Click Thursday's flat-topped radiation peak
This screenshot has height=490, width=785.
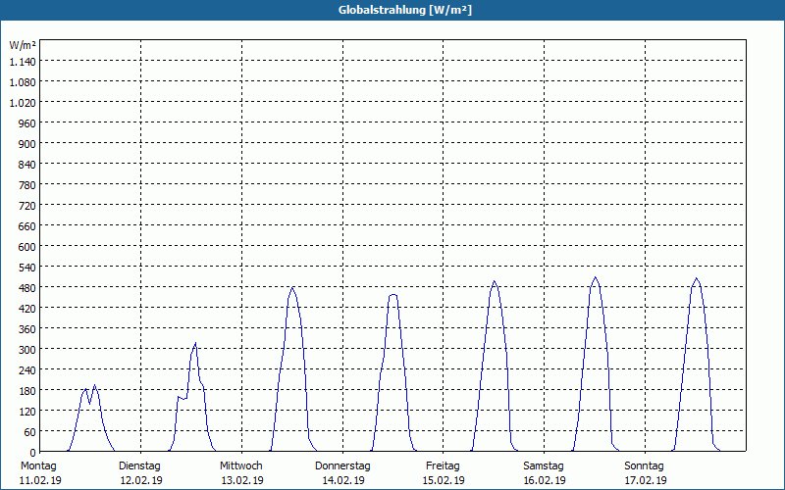point(393,295)
